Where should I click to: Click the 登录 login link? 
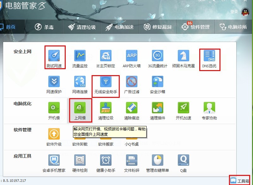point(234,12)
